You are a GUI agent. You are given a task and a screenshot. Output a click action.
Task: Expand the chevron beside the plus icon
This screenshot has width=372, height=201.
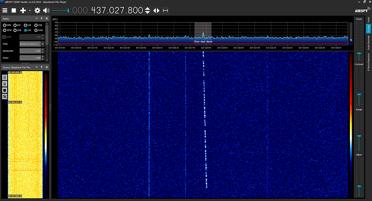30,10
